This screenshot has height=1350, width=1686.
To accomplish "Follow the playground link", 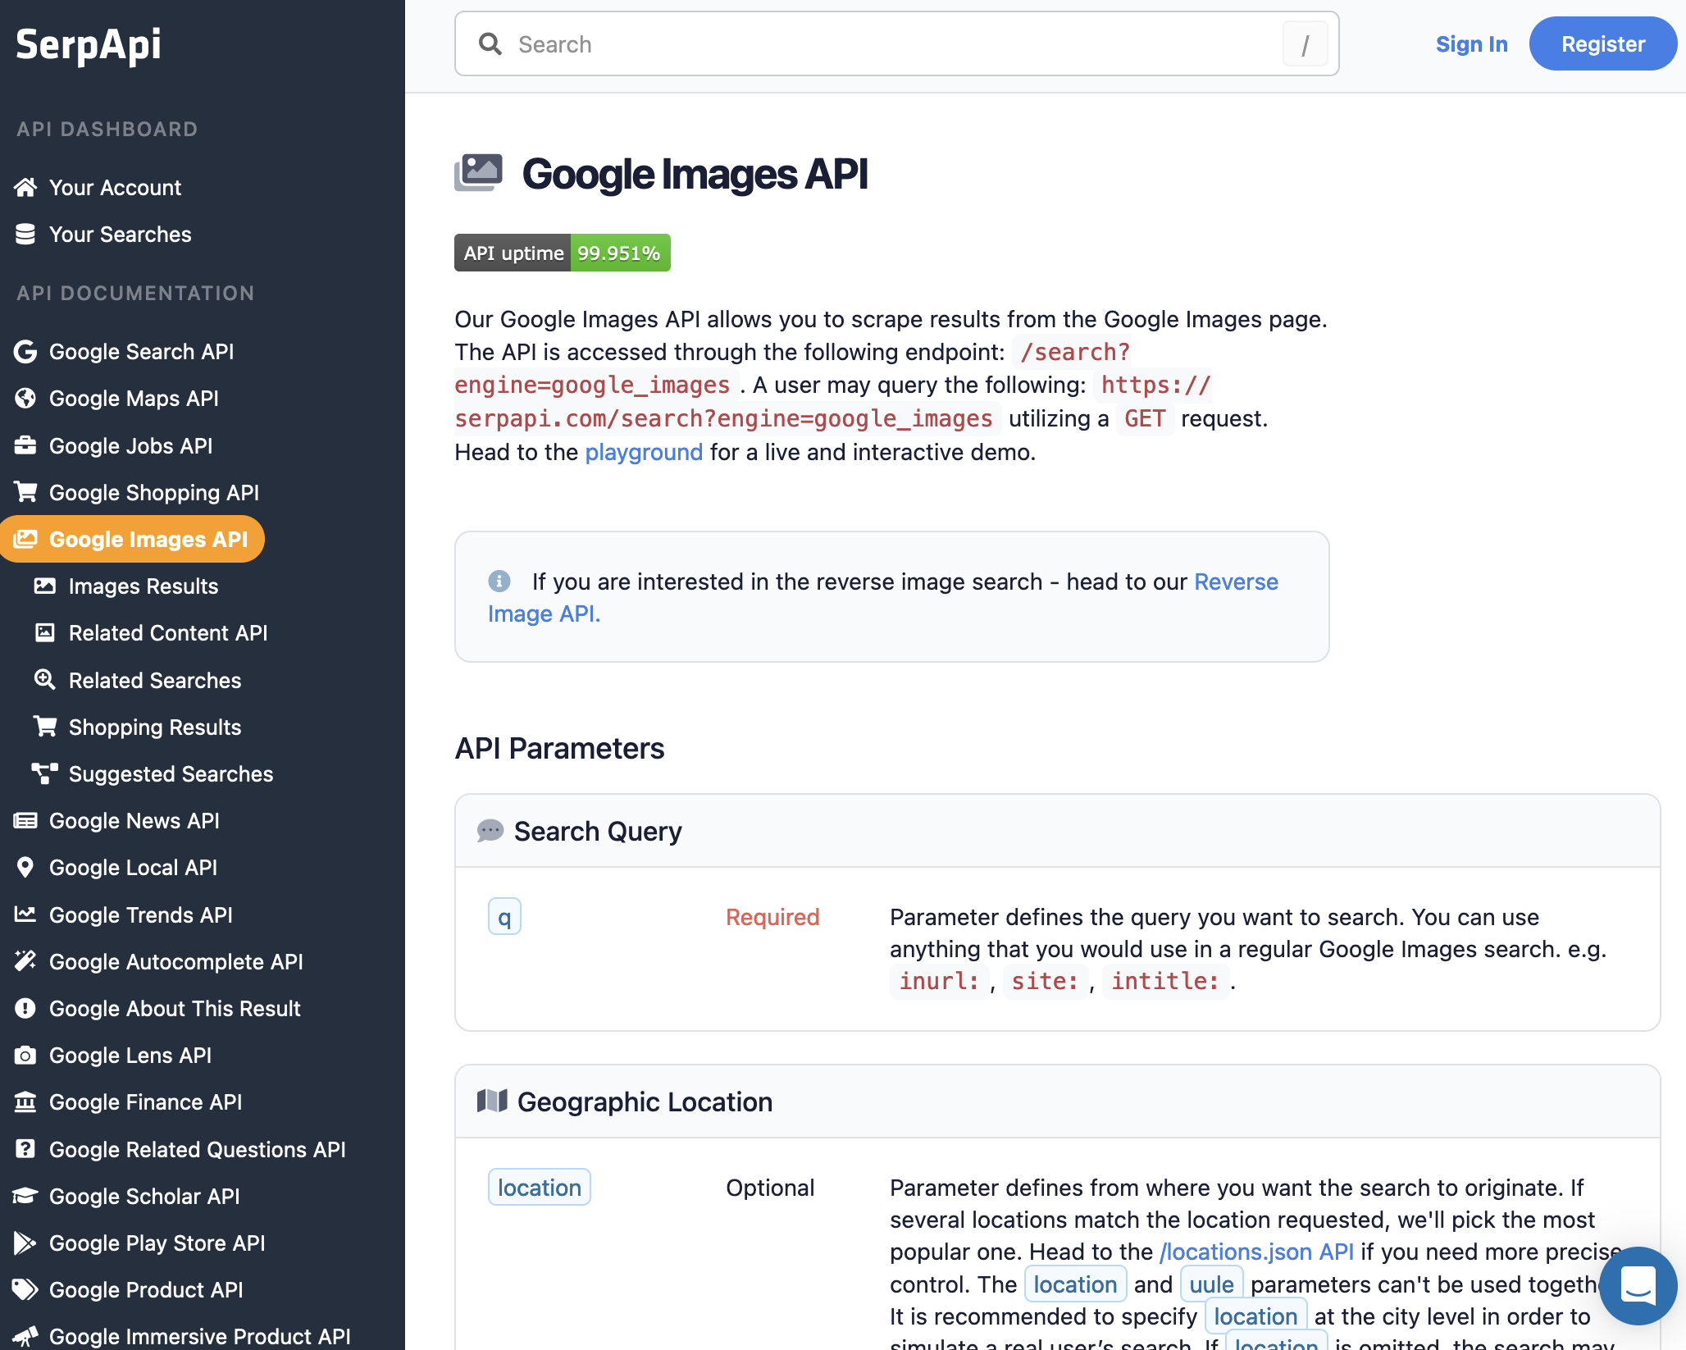I will pyautogui.click(x=644, y=452).
